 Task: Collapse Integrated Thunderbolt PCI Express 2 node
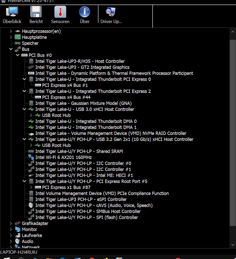coord(24,91)
